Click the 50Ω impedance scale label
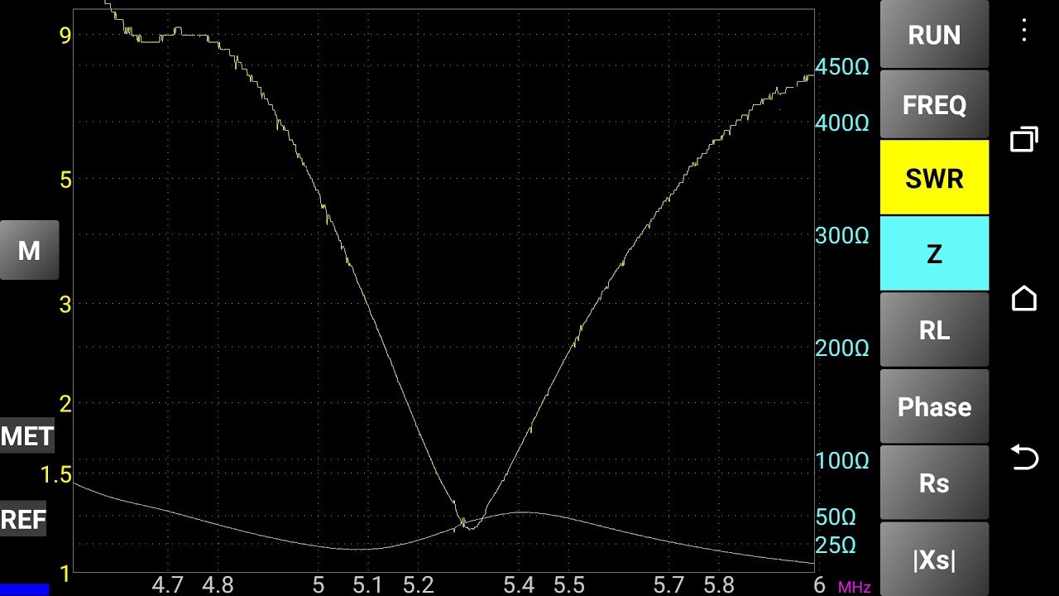The width and height of the screenshot is (1059, 596). pos(836,517)
